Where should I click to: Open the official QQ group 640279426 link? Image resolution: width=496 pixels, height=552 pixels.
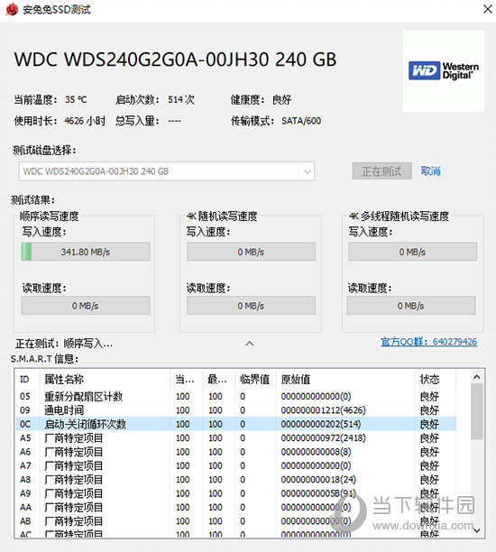[x=428, y=342]
